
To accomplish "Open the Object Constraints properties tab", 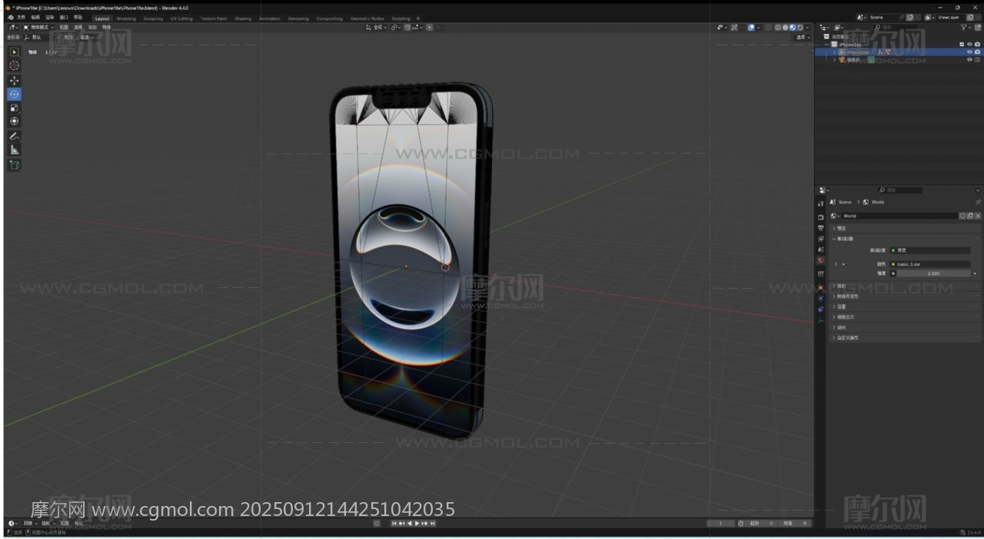I will [821, 309].
